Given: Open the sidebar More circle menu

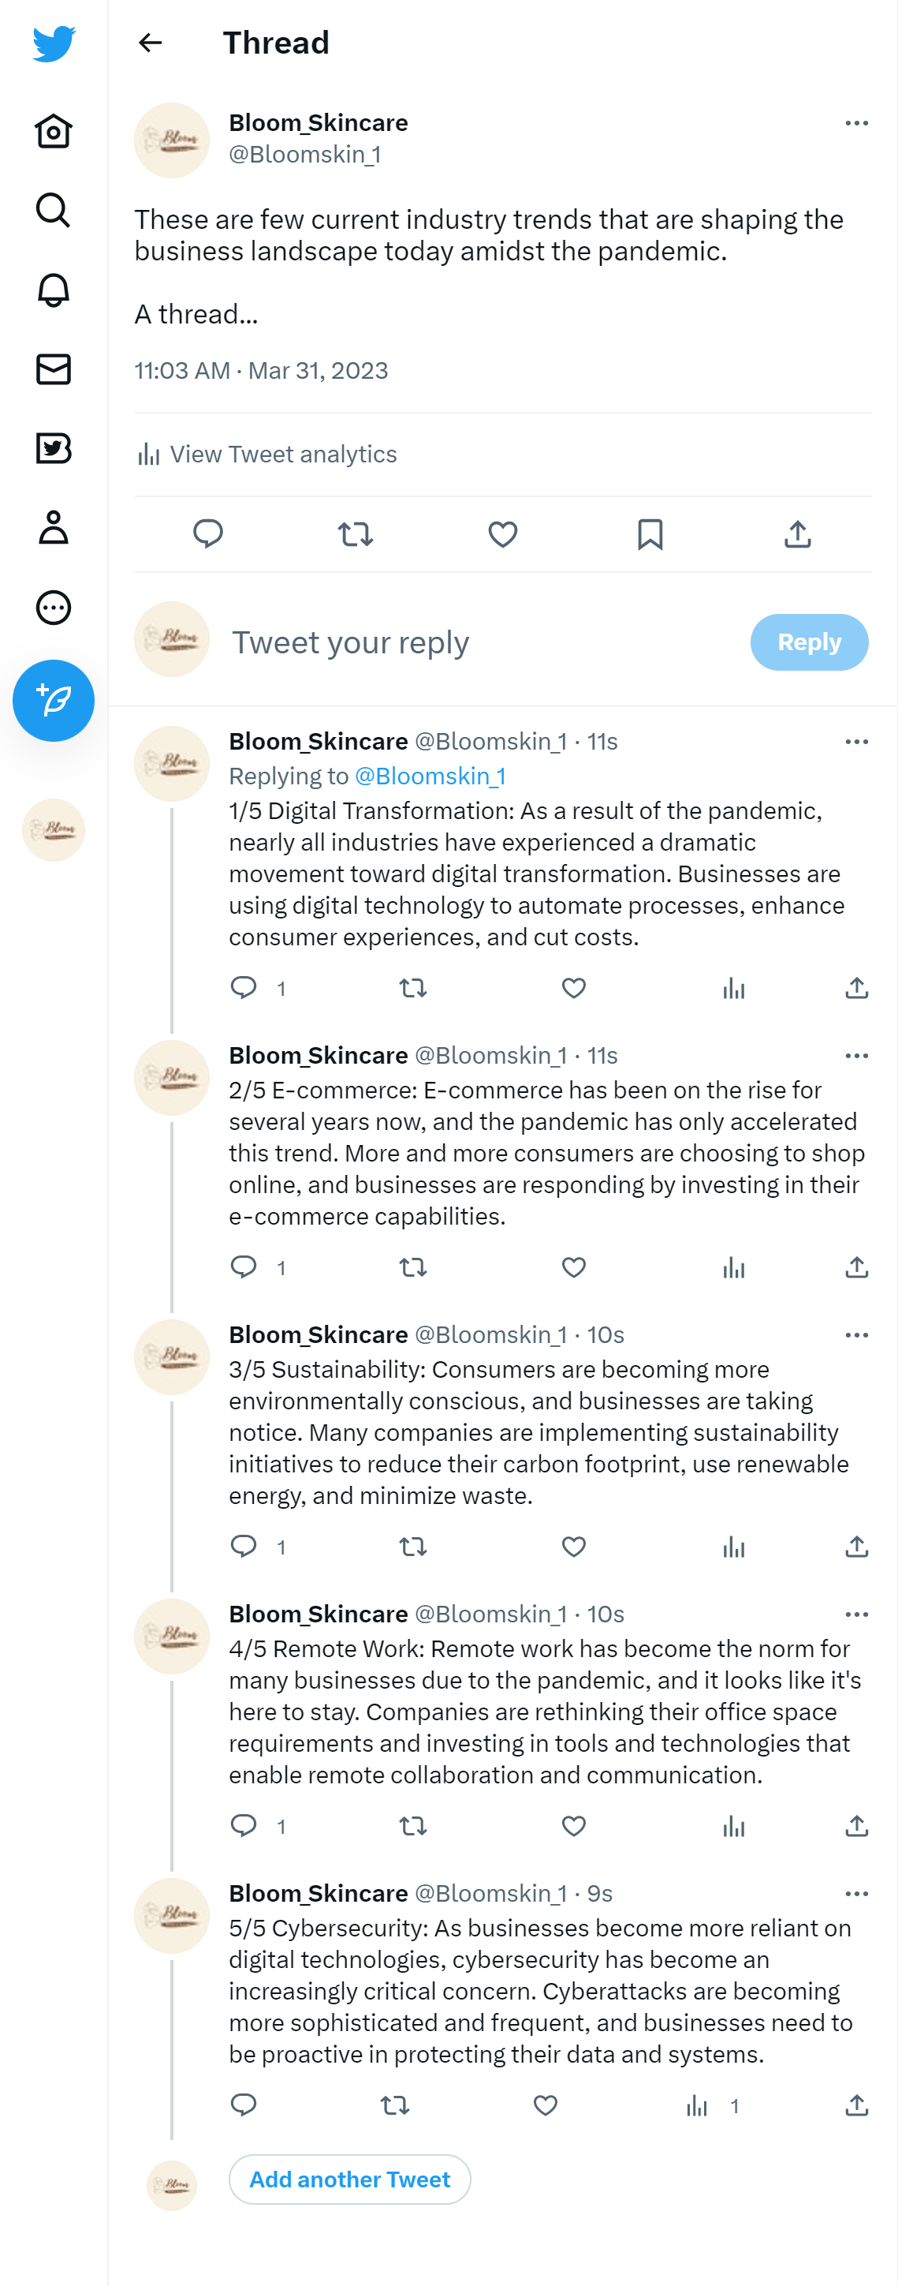Looking at the screenshot, I should click(53, 607).
